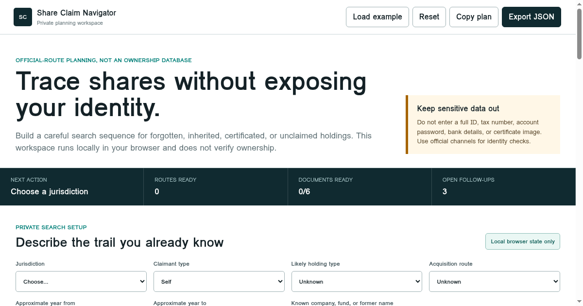583x306 pixels.
Task: Click the 'Known company, fund, or former name' label
Action: click(x=342, y=303)
